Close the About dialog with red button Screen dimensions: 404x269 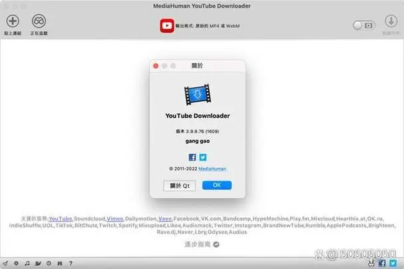[156, 66]
